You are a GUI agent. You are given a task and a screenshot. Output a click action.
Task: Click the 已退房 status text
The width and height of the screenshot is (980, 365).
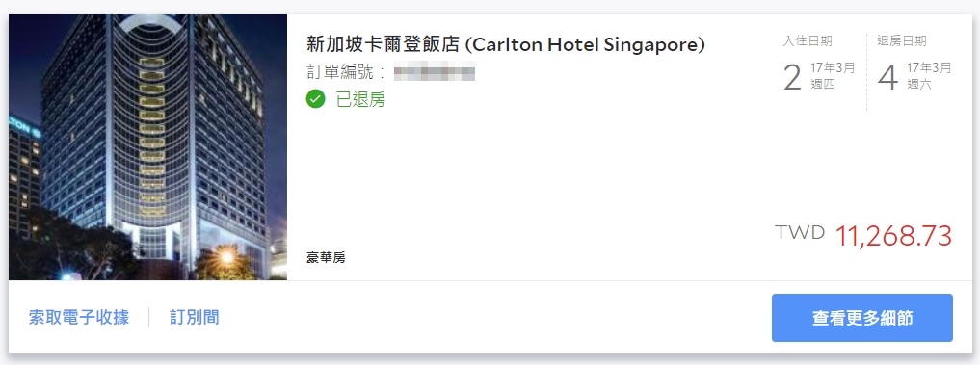[x=360, y=99]
